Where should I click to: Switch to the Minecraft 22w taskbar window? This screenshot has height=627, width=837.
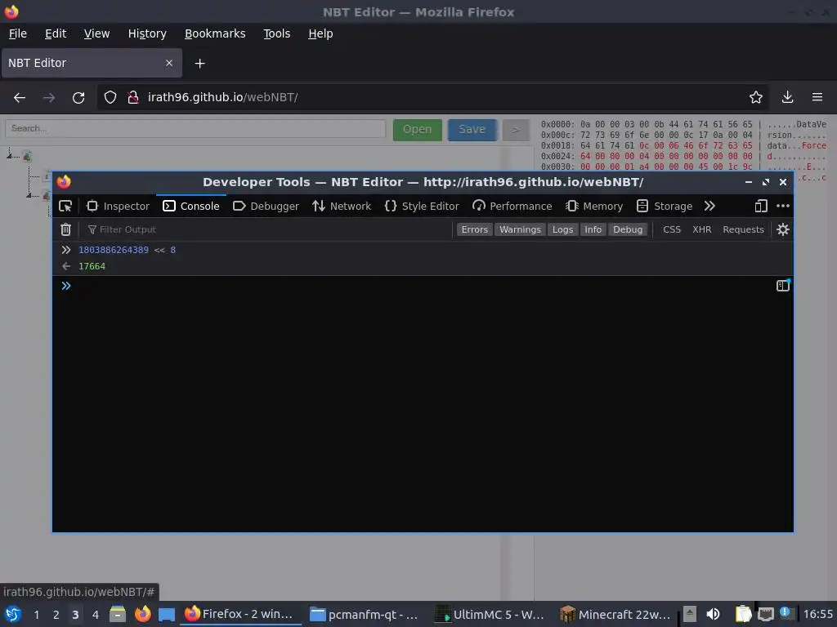click(x=615, y=614)
